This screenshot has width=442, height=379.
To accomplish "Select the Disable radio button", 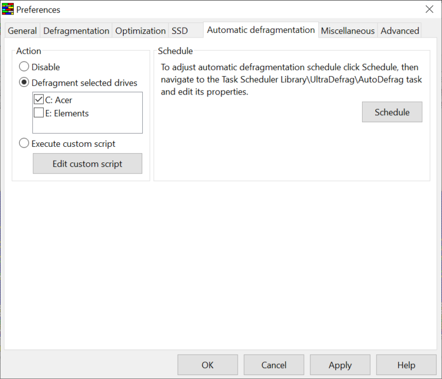I will pyautogui.click(x=24, y=67).
